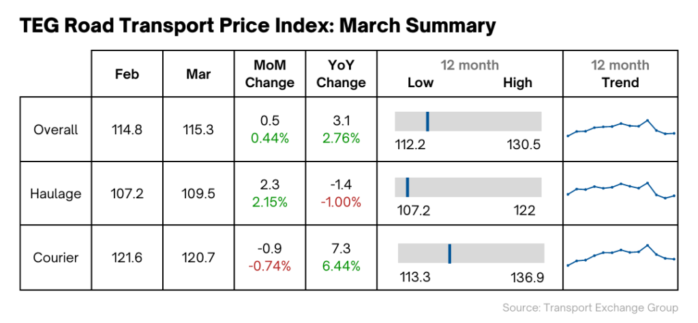Click the blue marker on Courier range bar
This screenshot has width=698, height=323.
click(450, 253)
